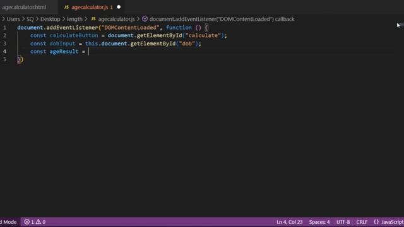404x227 pixels.
Task: Click the warning triangle icon in status bar
Action: click(39, 221)
